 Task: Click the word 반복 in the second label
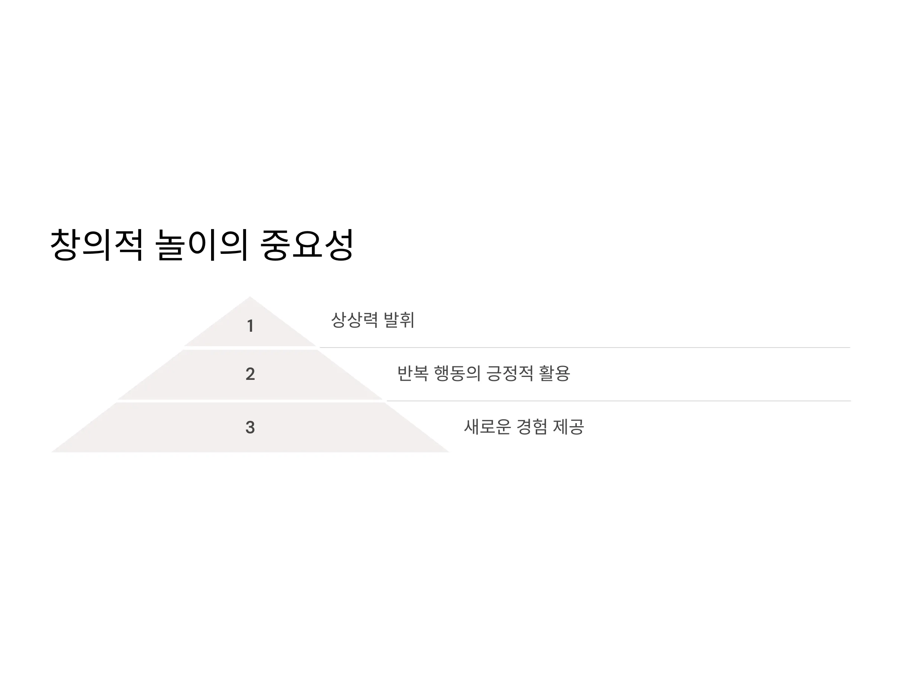413,373
